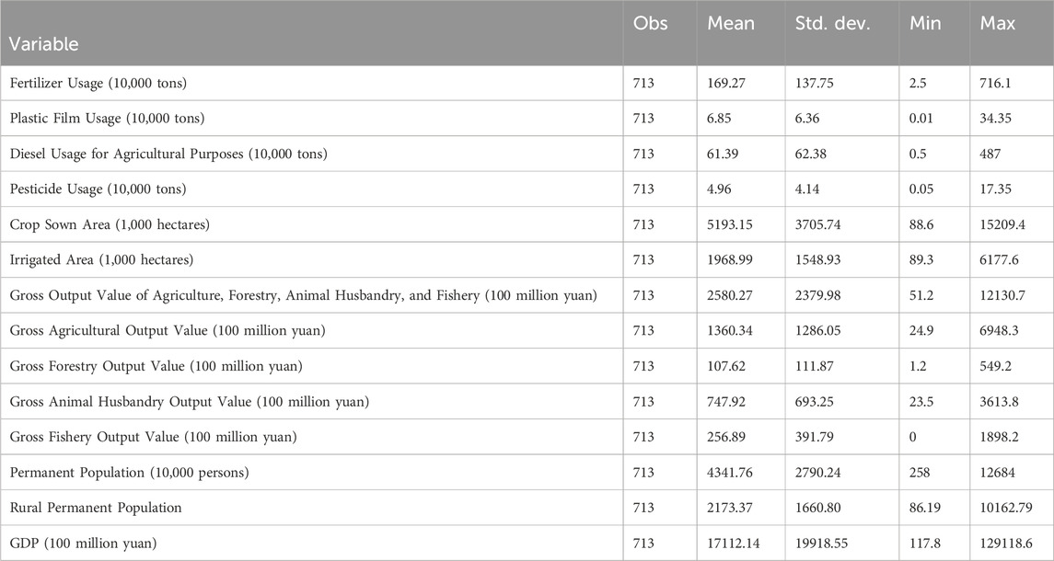
Task: Select the std. dev. value 693.25
Action: pos(814,402)
